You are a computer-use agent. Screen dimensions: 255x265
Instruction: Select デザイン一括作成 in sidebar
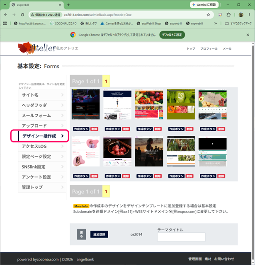[x=42, y=136]
